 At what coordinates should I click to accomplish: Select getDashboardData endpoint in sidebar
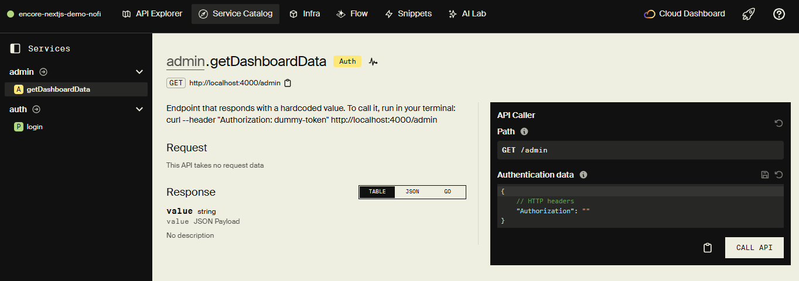click(76, 89)
